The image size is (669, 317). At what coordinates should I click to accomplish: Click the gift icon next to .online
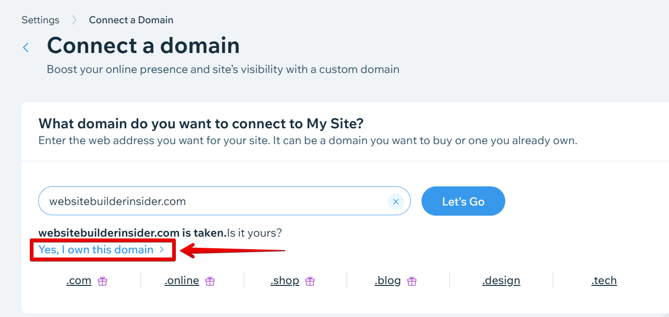210,281
